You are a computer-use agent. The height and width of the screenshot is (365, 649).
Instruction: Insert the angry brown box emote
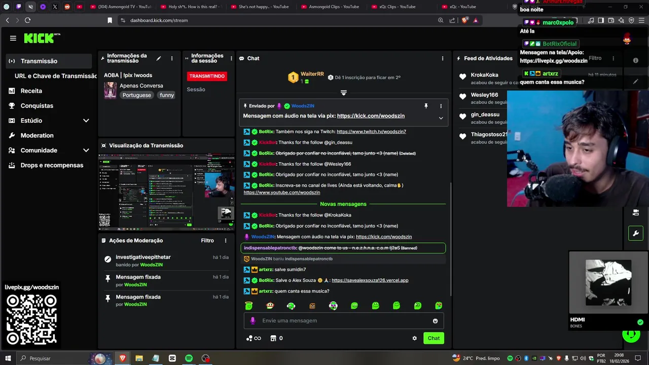(312, 306)
